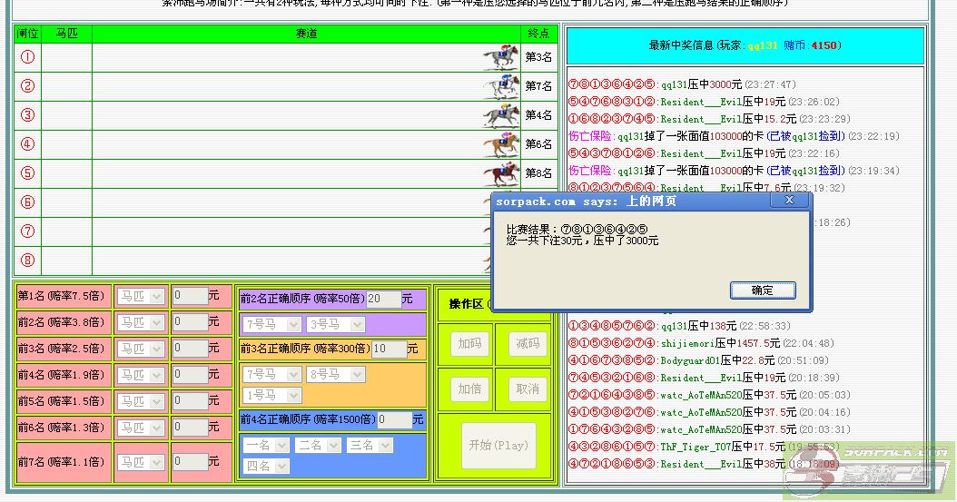Click the circled gate number ⑥

point(27,202)
